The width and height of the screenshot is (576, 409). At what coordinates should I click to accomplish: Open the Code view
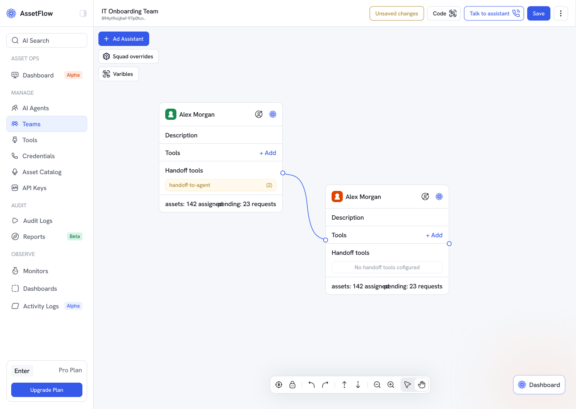coord(444,13)
